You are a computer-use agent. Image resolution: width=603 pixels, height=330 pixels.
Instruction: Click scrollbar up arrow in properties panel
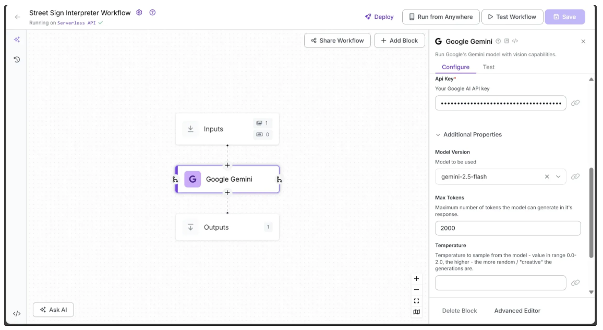(x=591, y=80)
